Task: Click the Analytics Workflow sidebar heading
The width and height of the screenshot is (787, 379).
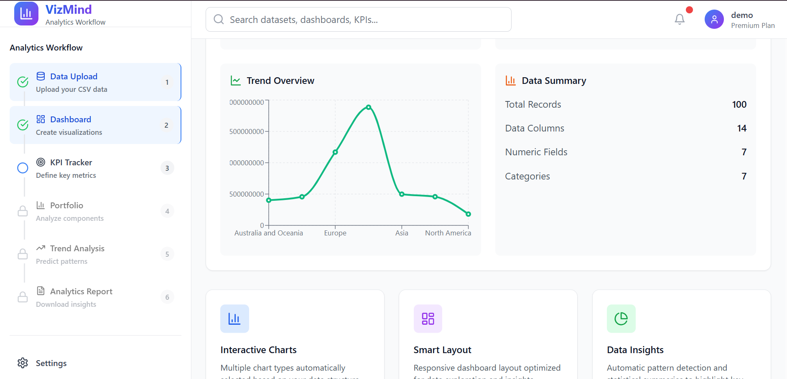Action: [46, 48]
